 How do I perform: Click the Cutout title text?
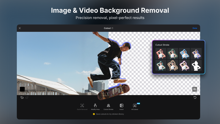(x=107, y=28)
